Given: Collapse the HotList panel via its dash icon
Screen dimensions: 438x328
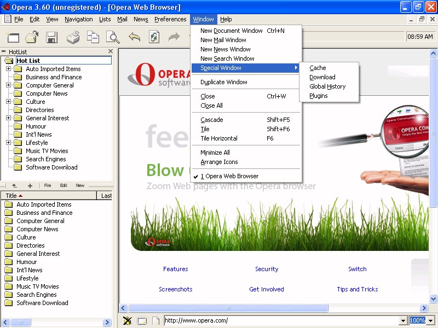Looking at the screenshot, I should point(4,51).
